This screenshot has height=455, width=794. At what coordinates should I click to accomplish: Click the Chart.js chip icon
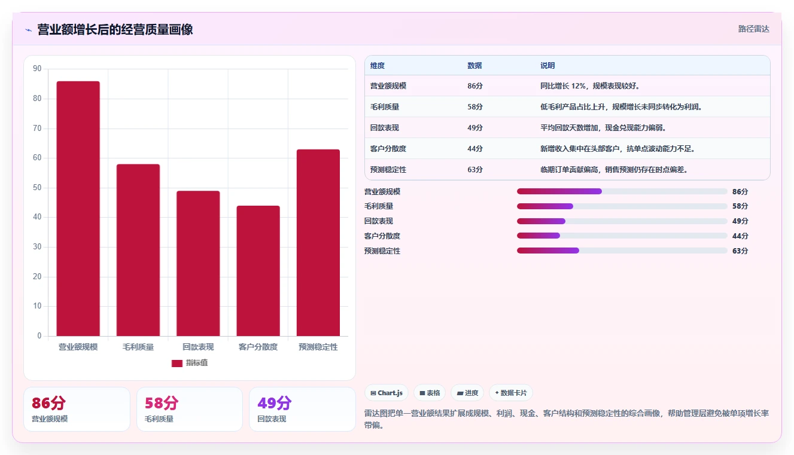pos(373,393)
